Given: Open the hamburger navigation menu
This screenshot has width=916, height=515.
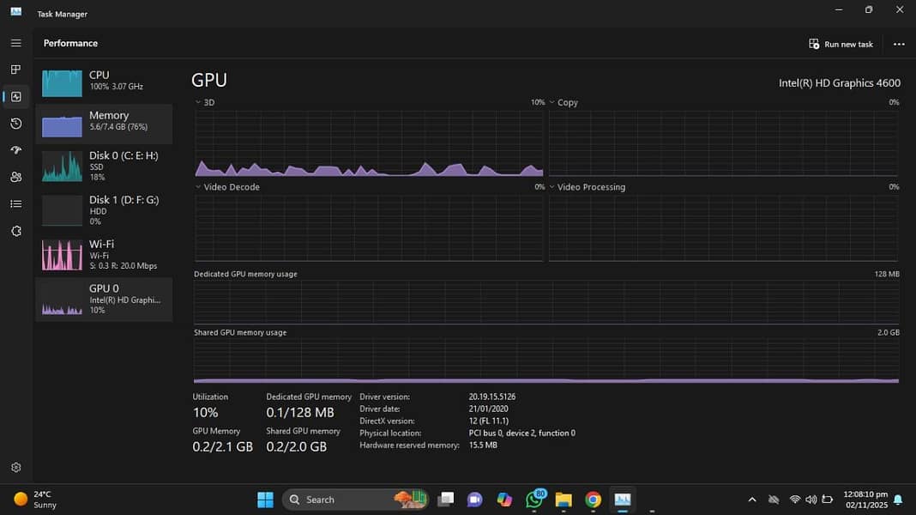Looking at the screenshot, I should [15, 43].
